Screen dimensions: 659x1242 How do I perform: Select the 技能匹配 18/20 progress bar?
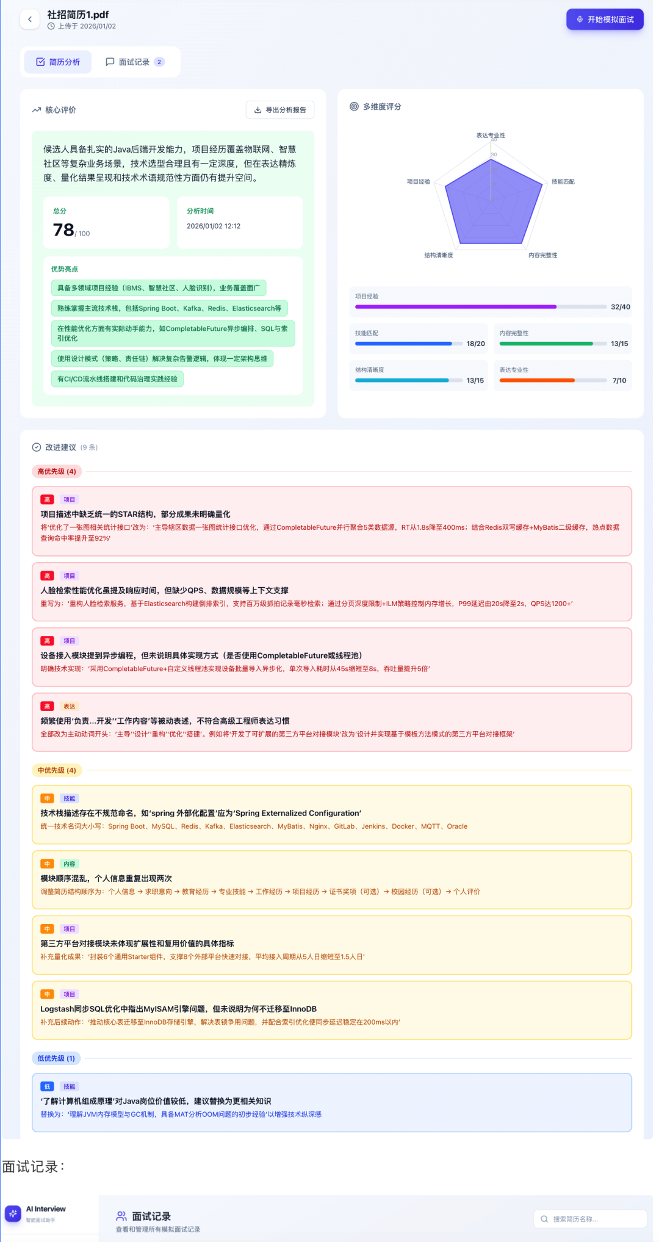(x=409, y=344)
